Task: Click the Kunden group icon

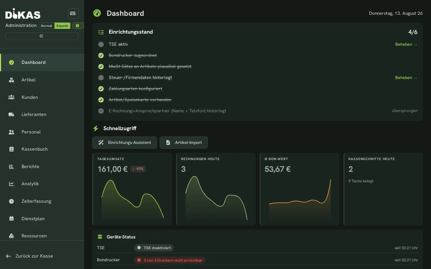Action: [11, 97]
